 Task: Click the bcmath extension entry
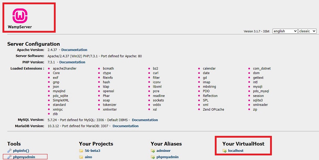click(x=108, y=68)
